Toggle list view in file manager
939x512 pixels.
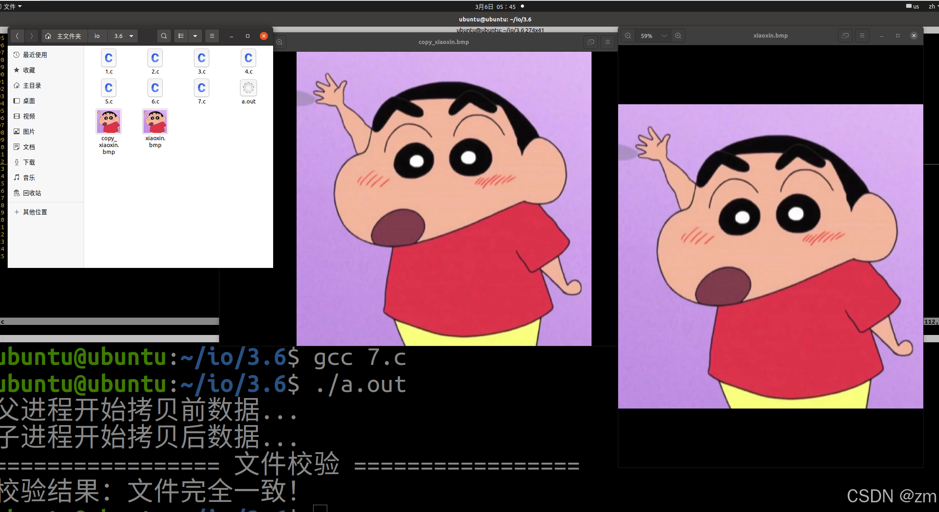point(181,36)
